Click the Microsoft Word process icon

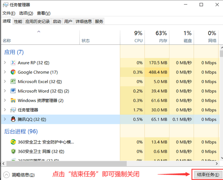(13, 91)
